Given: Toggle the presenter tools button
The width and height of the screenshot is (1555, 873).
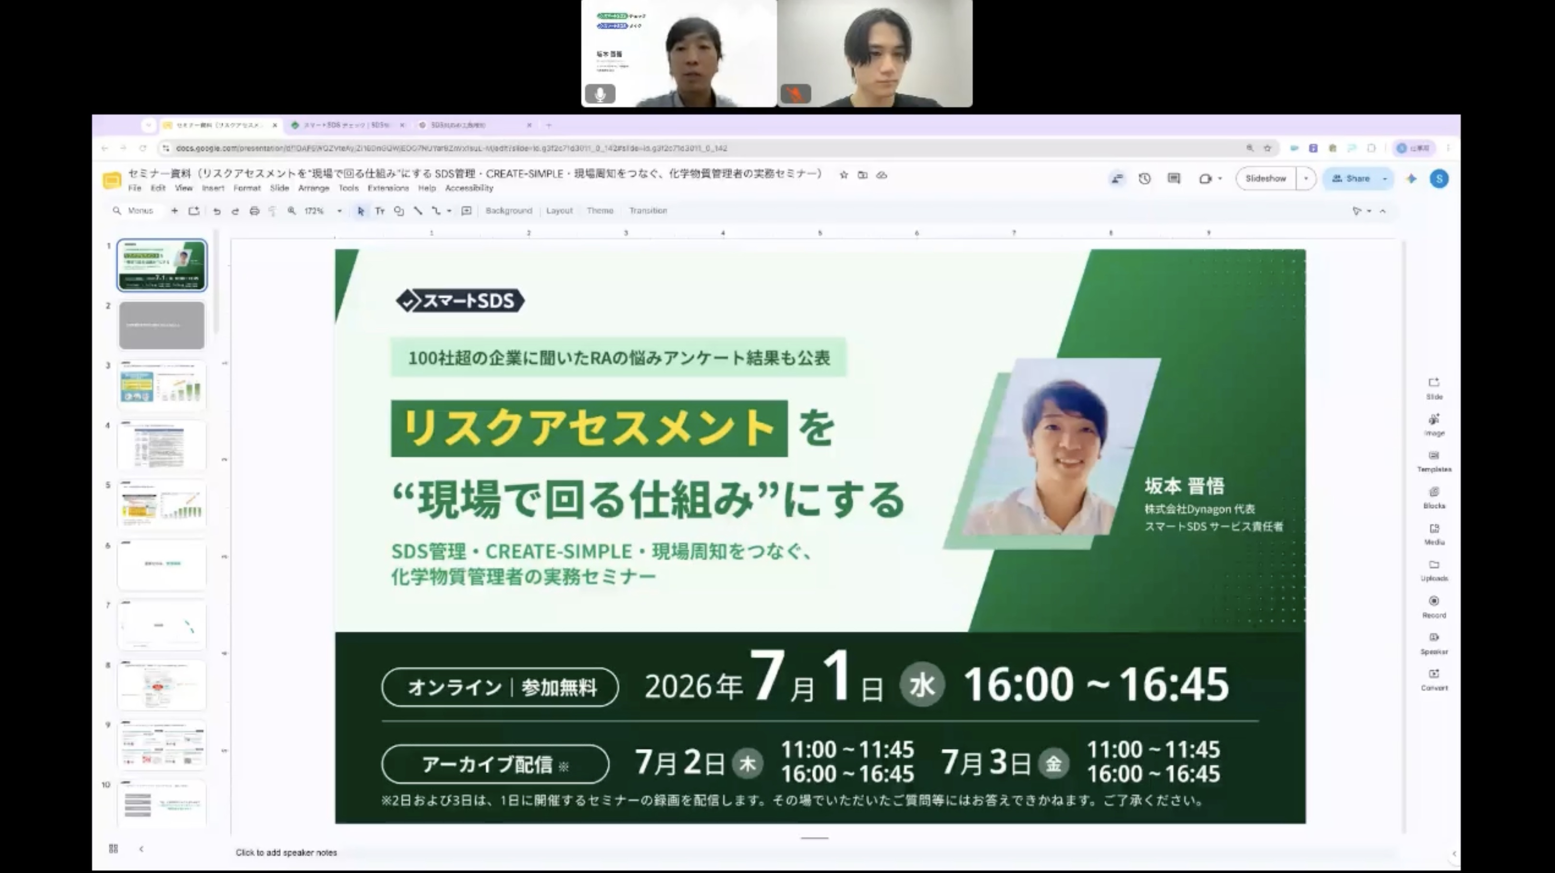Looking at the screenshot, I should coord(1117,178).
